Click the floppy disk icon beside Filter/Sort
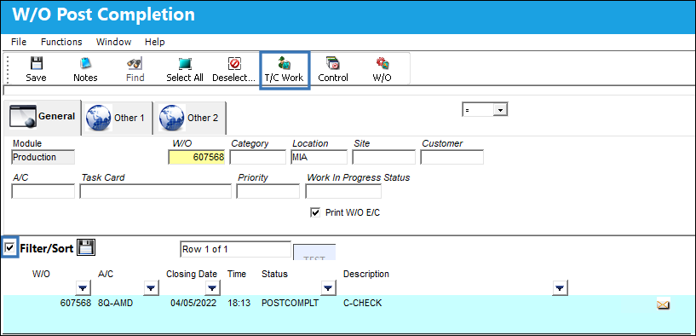The width and height of the screenshot is (696, 336). [x=86, y=247]
